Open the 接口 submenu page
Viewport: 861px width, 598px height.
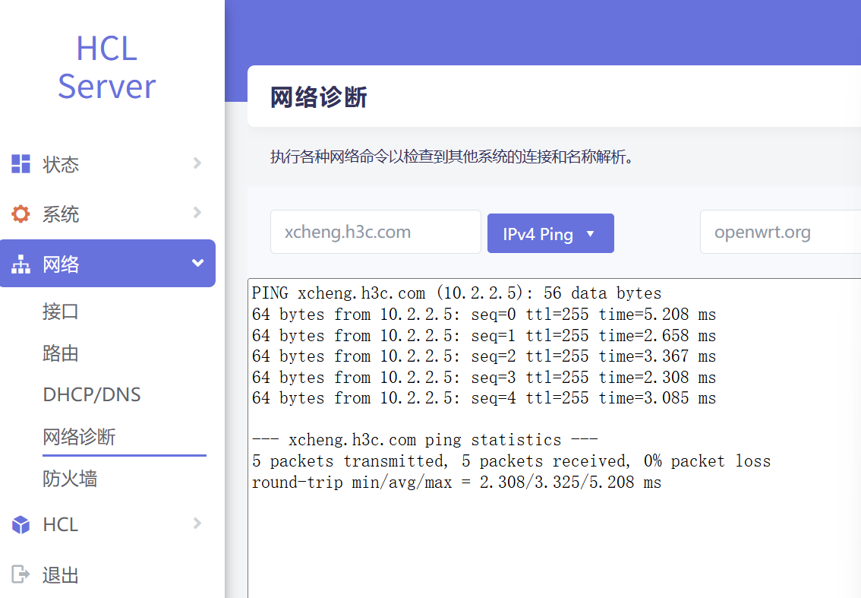[61, 312]
